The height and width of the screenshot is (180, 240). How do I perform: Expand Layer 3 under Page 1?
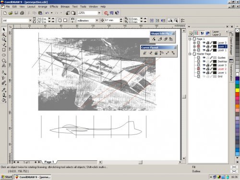(x=194, y=43)
